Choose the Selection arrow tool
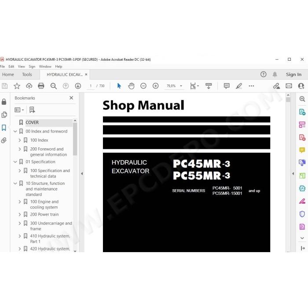The height and width of the screenshot is (308, 308). [119, 86]
